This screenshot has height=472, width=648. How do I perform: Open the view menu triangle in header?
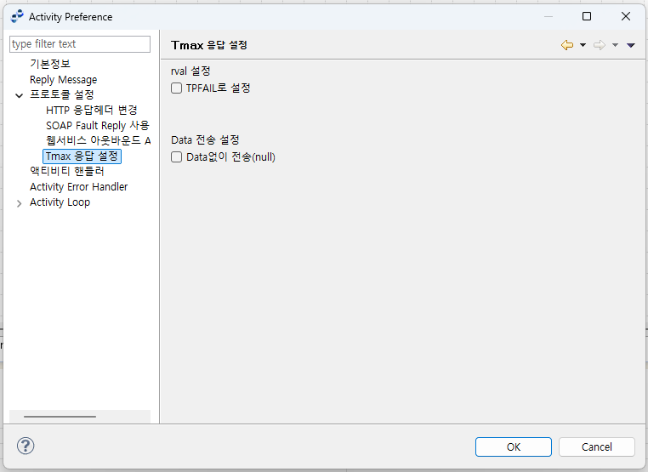631,45
